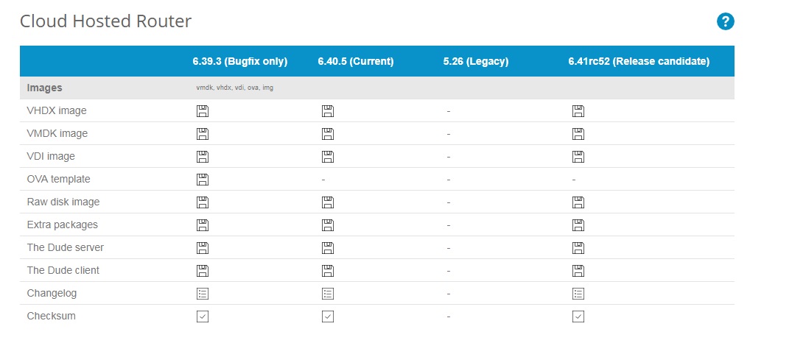Viewport: 792px width, 343px height.
Task: Open the Changelog for 6.41rc52
Action: click(x=578, y=294)
